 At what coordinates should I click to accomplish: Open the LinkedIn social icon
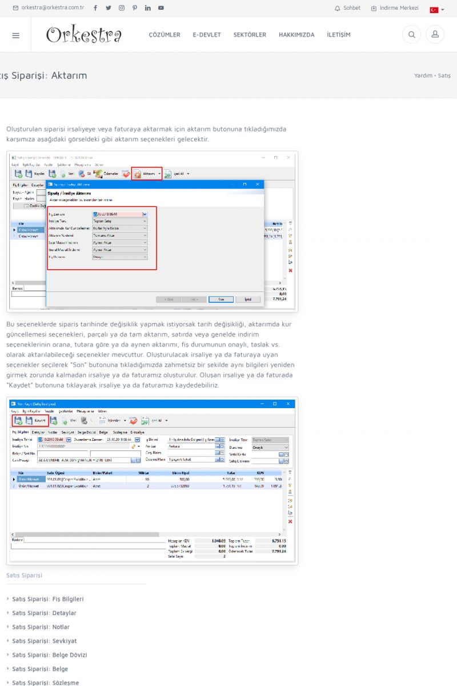(148, 8)
